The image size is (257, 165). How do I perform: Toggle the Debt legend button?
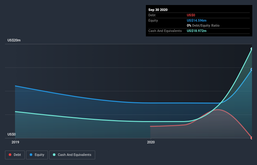click(x=15, y=155)
